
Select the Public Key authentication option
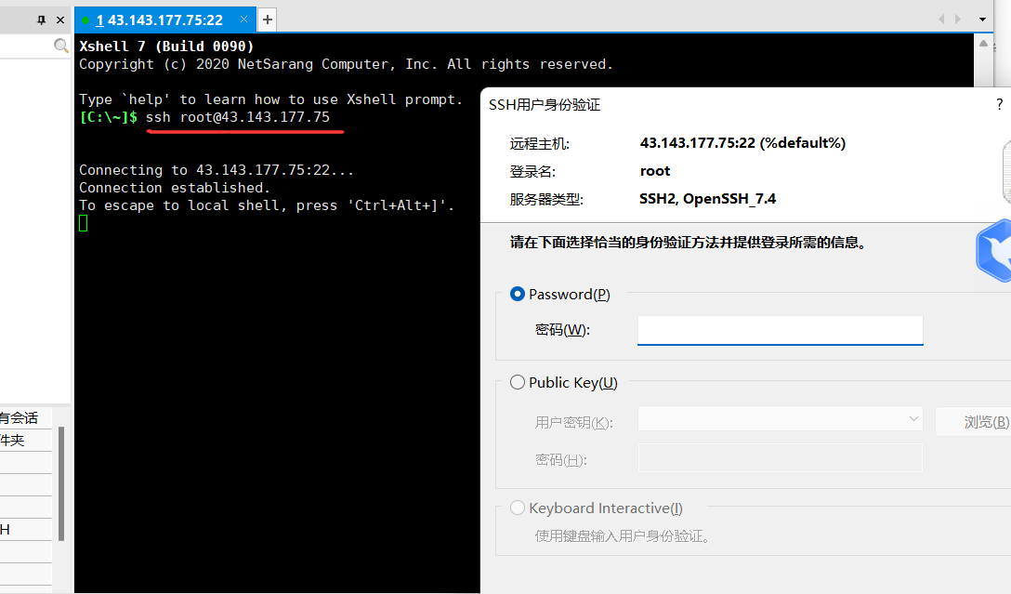click(x=517, y=382)
